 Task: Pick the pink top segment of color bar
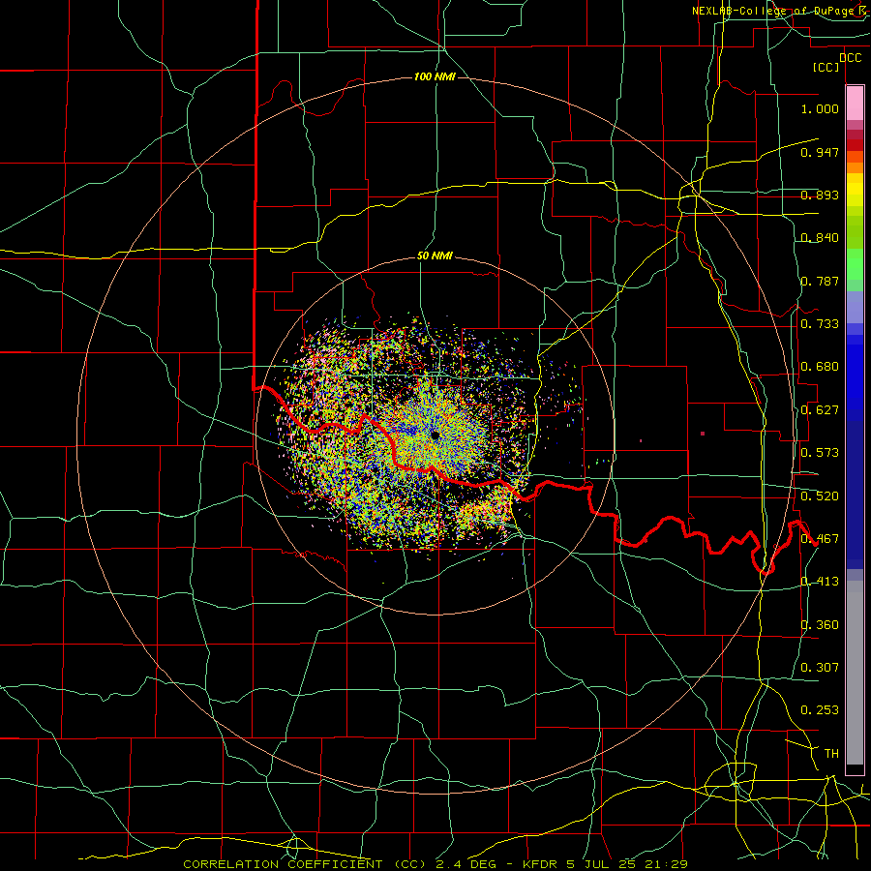tap(855, 104)
